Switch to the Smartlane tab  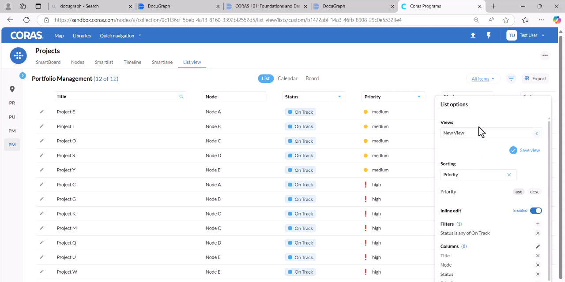point(162,62)
